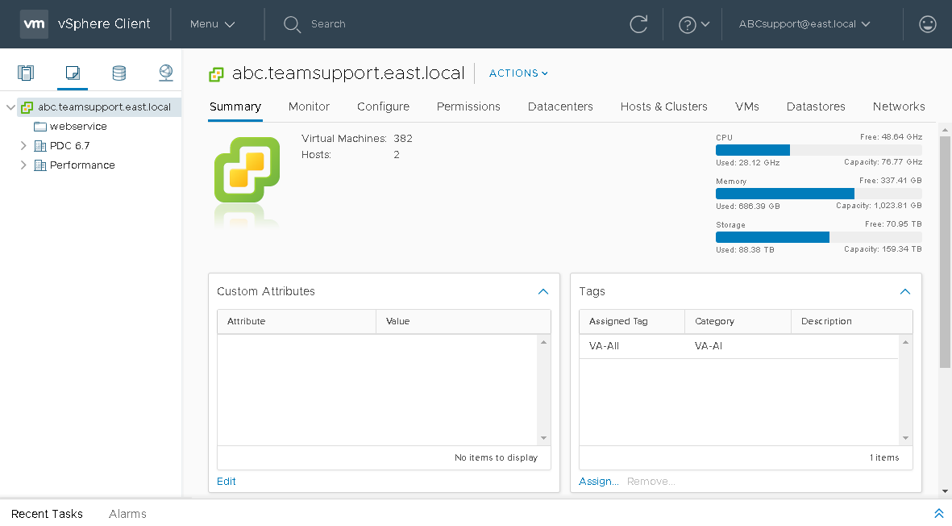This screenshot has height=526, width=952.
Task: Open the ACTIONS dropdown
Action: coord(518,73)
